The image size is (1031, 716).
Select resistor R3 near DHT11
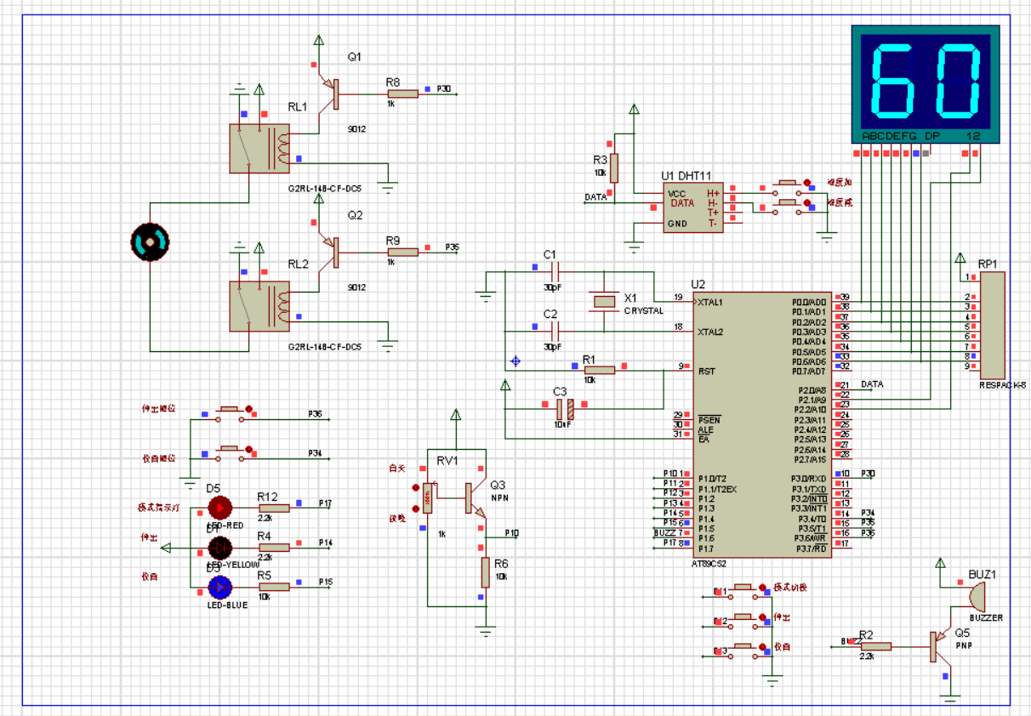click(613, 168)
